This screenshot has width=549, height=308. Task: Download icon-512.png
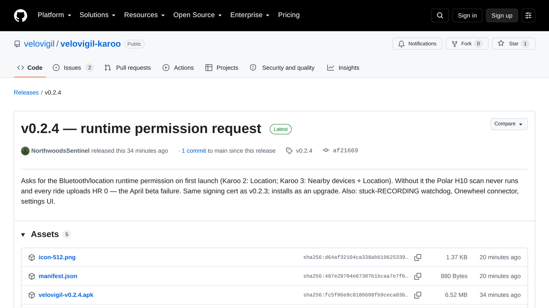(x=57, y=258)
